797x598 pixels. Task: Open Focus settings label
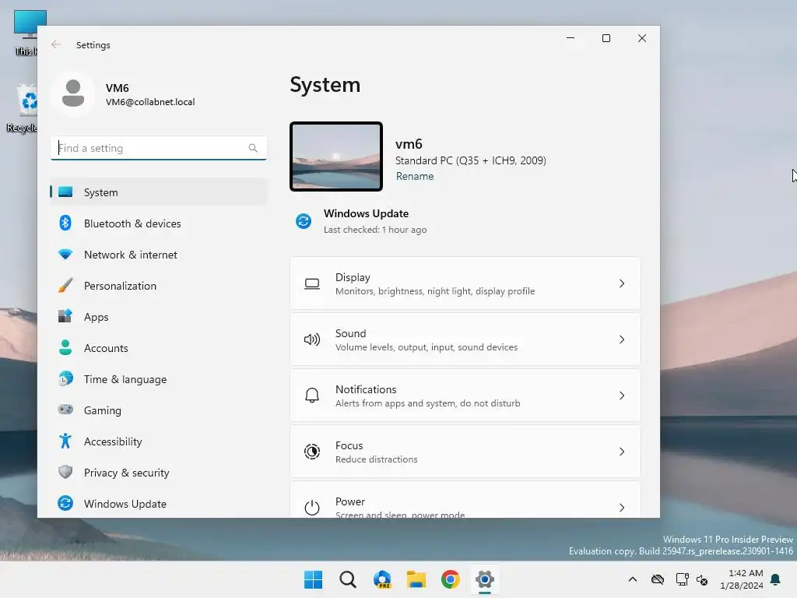(349, 445)
